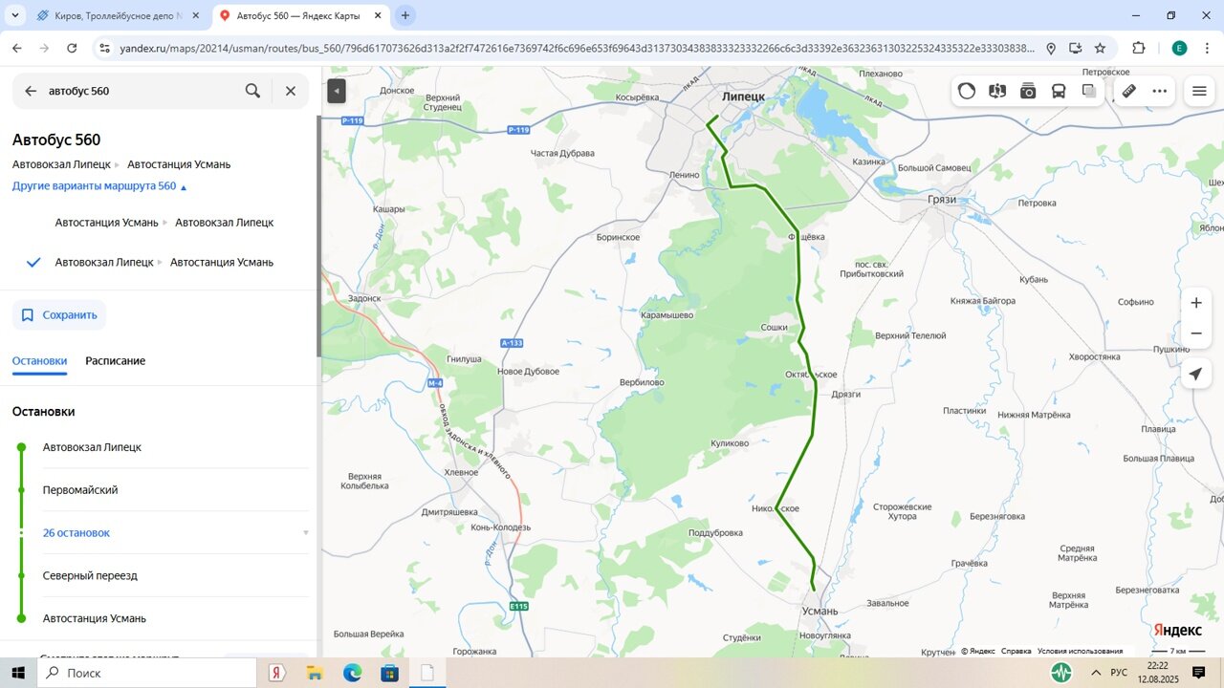Open tab search dropdown arrow
Screen dimensions: 1224x688
pyautogui.click(x=14, y=15)
